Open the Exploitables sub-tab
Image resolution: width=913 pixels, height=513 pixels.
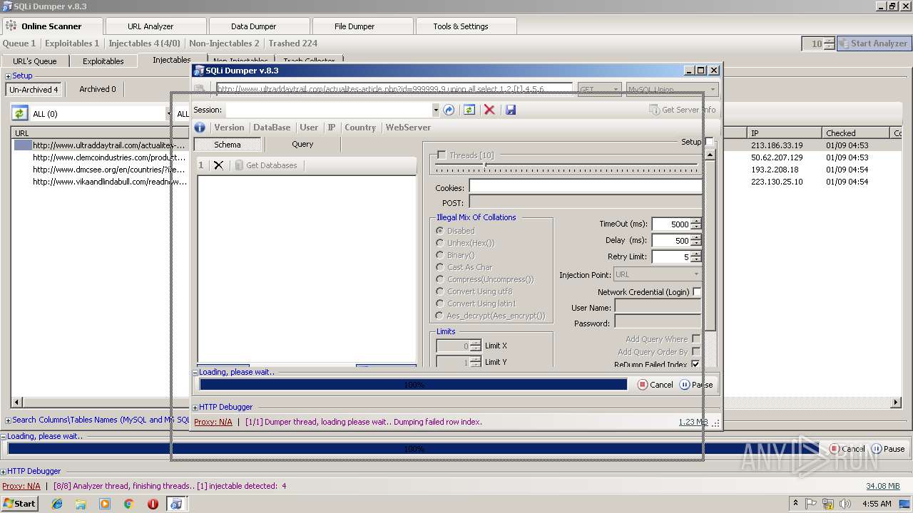(x=103, y=61)
